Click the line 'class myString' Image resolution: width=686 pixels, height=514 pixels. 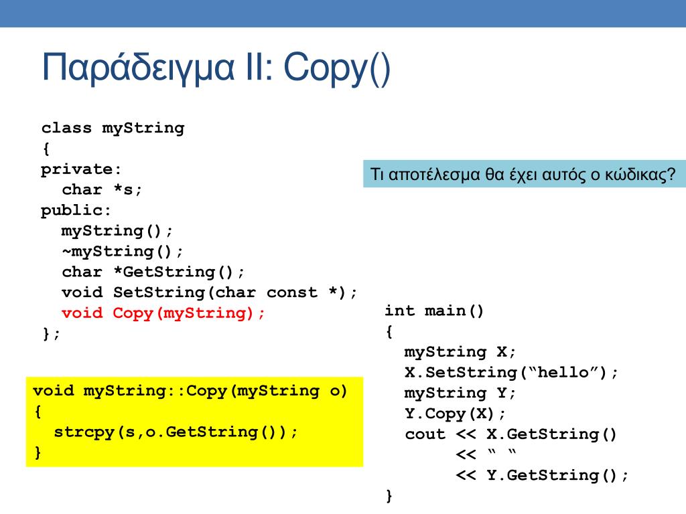(x=113, y=128)
